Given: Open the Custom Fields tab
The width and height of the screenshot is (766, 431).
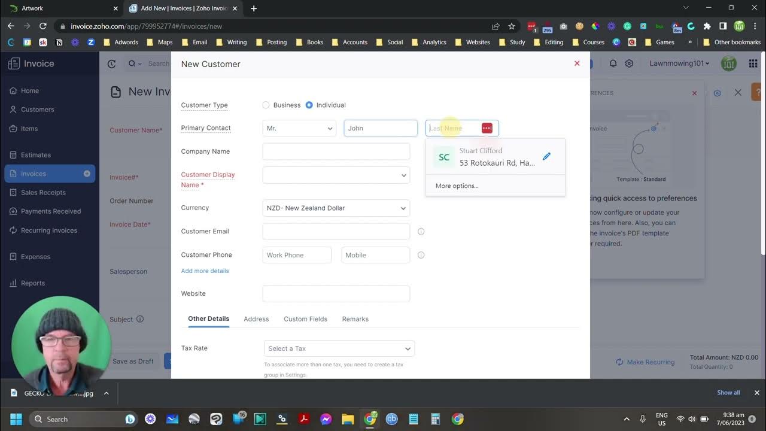Looking at the screenshot, I should [x=305, y=319].
